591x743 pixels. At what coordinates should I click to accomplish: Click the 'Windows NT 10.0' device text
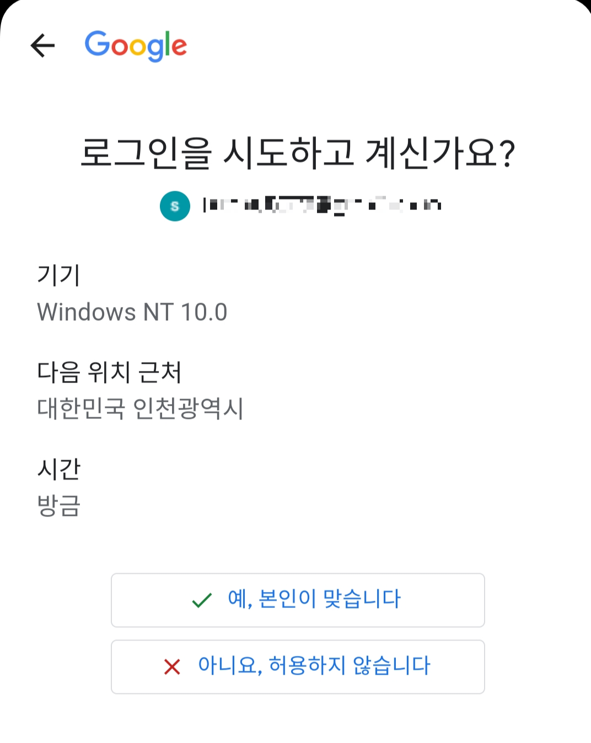(x=132, y=312)
